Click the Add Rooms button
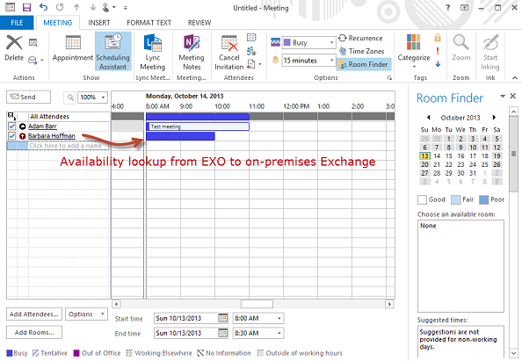Screen dimensions: 522x361 point(34,332)
